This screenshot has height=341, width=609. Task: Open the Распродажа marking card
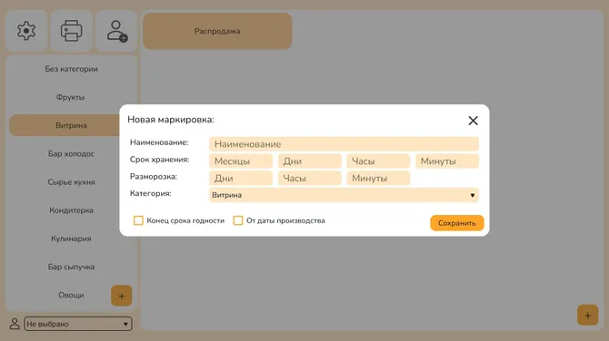tap(217, 31)
